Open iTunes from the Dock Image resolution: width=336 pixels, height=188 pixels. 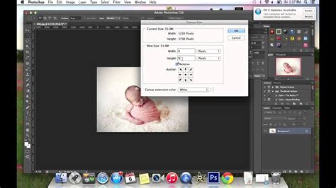[172, 177]
